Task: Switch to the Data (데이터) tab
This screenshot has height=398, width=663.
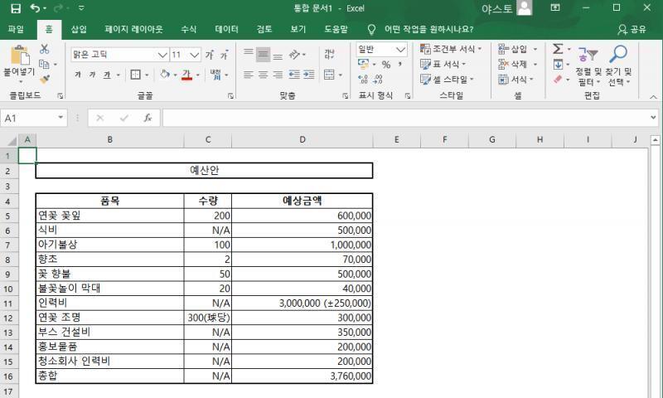Action: click(226, 29)
